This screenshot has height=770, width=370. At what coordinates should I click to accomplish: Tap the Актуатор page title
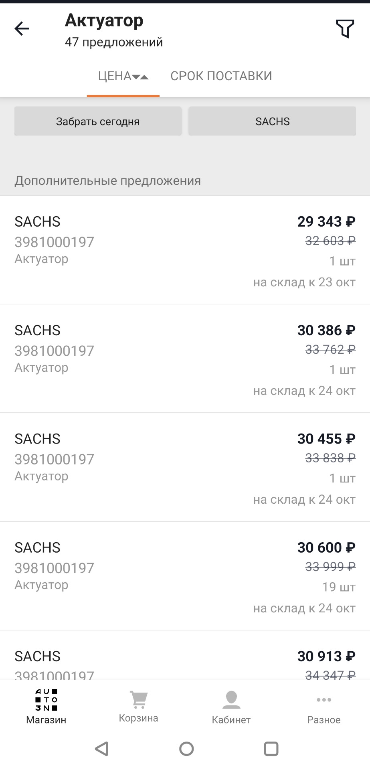pos(104,20)
